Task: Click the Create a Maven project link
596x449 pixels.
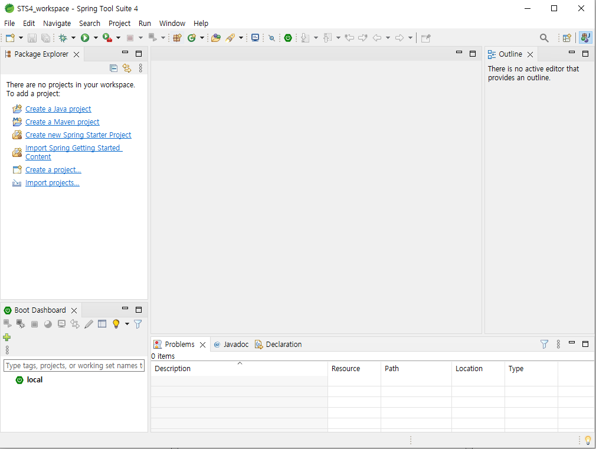Action: 63,122
